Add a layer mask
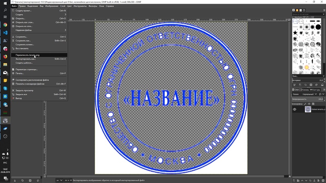The width and height of the screenshot is (326, 183). (x=318, y=181)
